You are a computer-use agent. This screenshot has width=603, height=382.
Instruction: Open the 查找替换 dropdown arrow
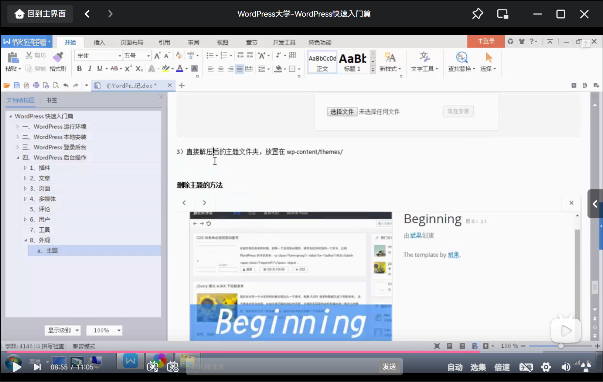point(474,69)
